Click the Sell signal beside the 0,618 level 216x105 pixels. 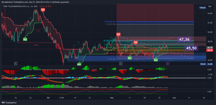pyautogui.click(x=135, y=42)
